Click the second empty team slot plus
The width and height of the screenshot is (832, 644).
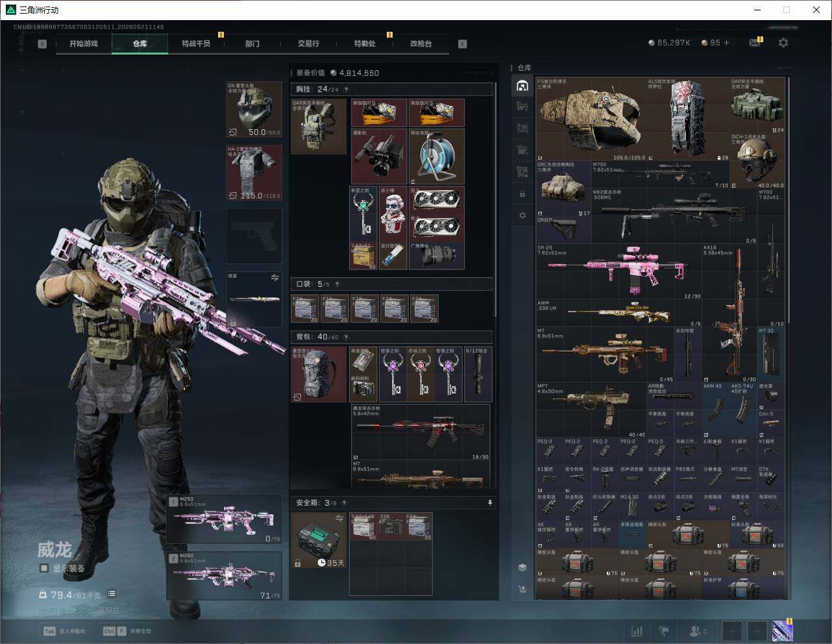(757, 630)
